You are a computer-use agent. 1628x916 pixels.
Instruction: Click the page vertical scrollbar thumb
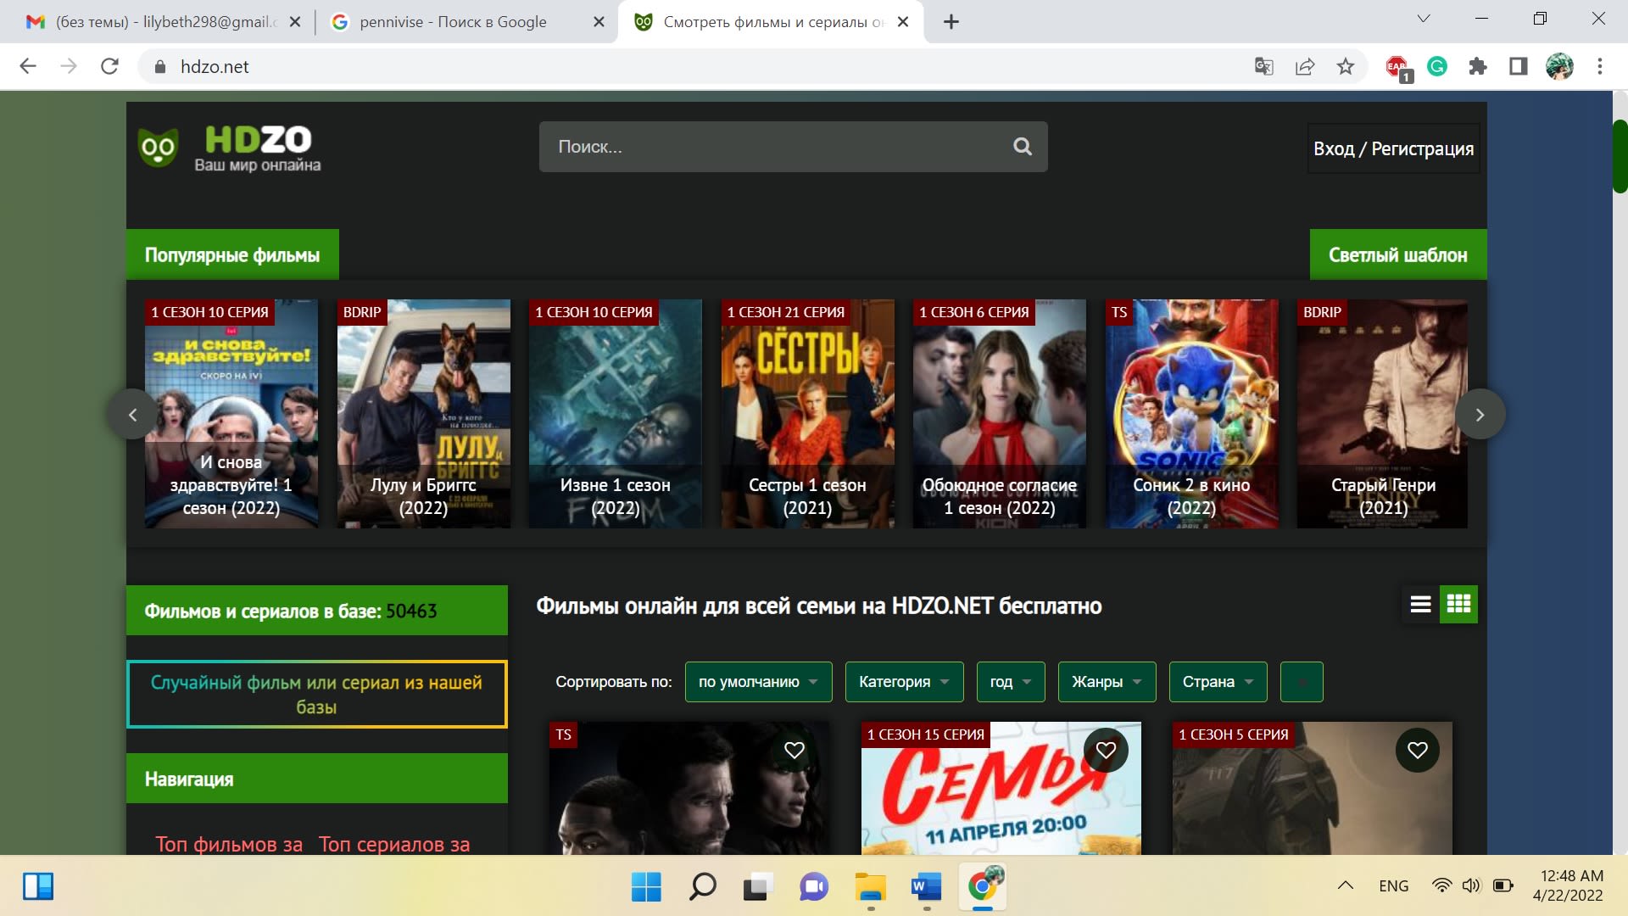click(1620, 157)
